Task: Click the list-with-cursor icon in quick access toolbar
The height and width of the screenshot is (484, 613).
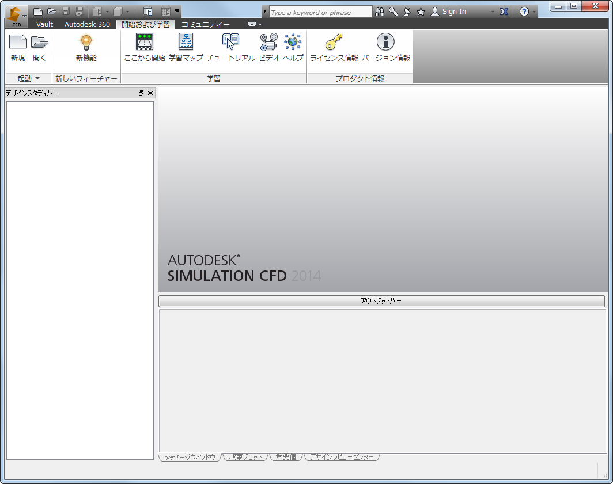Action: coord(166,12)
